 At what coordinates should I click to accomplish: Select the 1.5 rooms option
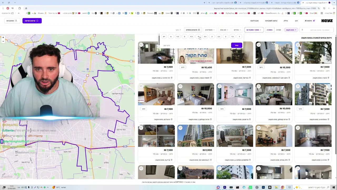[232, 37]
